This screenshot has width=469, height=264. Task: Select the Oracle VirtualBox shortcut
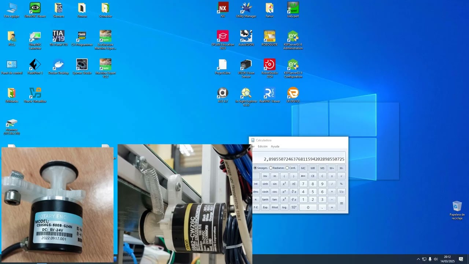click(x=35, y=95)
